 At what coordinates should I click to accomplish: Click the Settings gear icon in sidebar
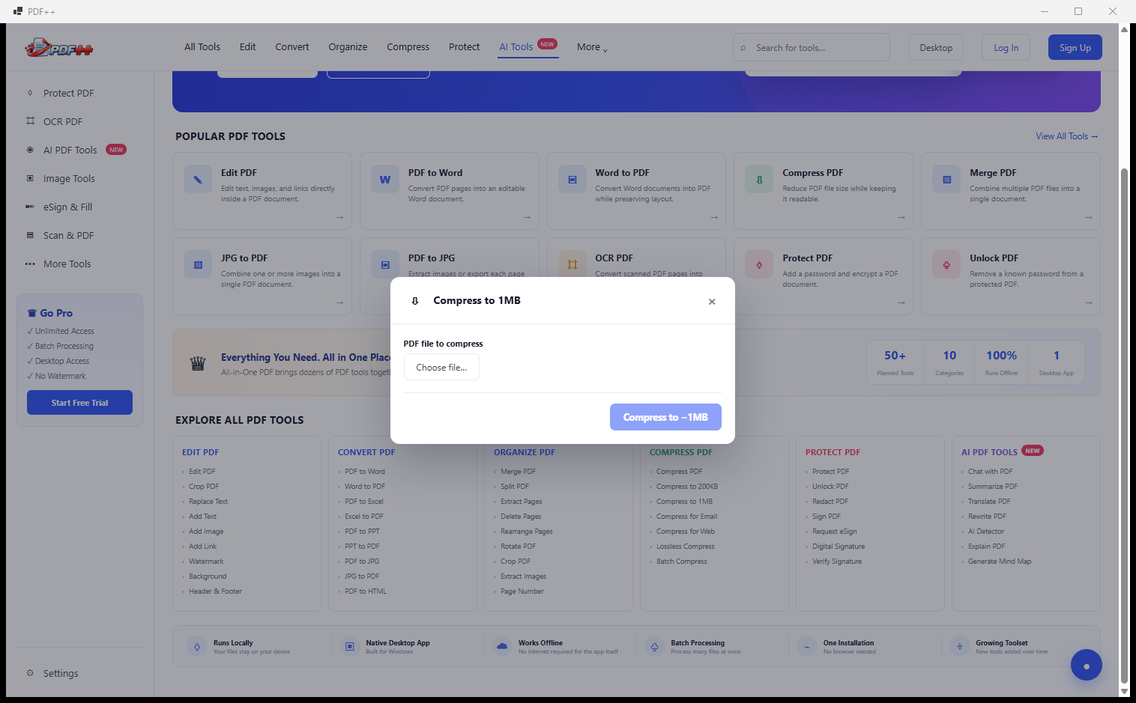(30, 673)
